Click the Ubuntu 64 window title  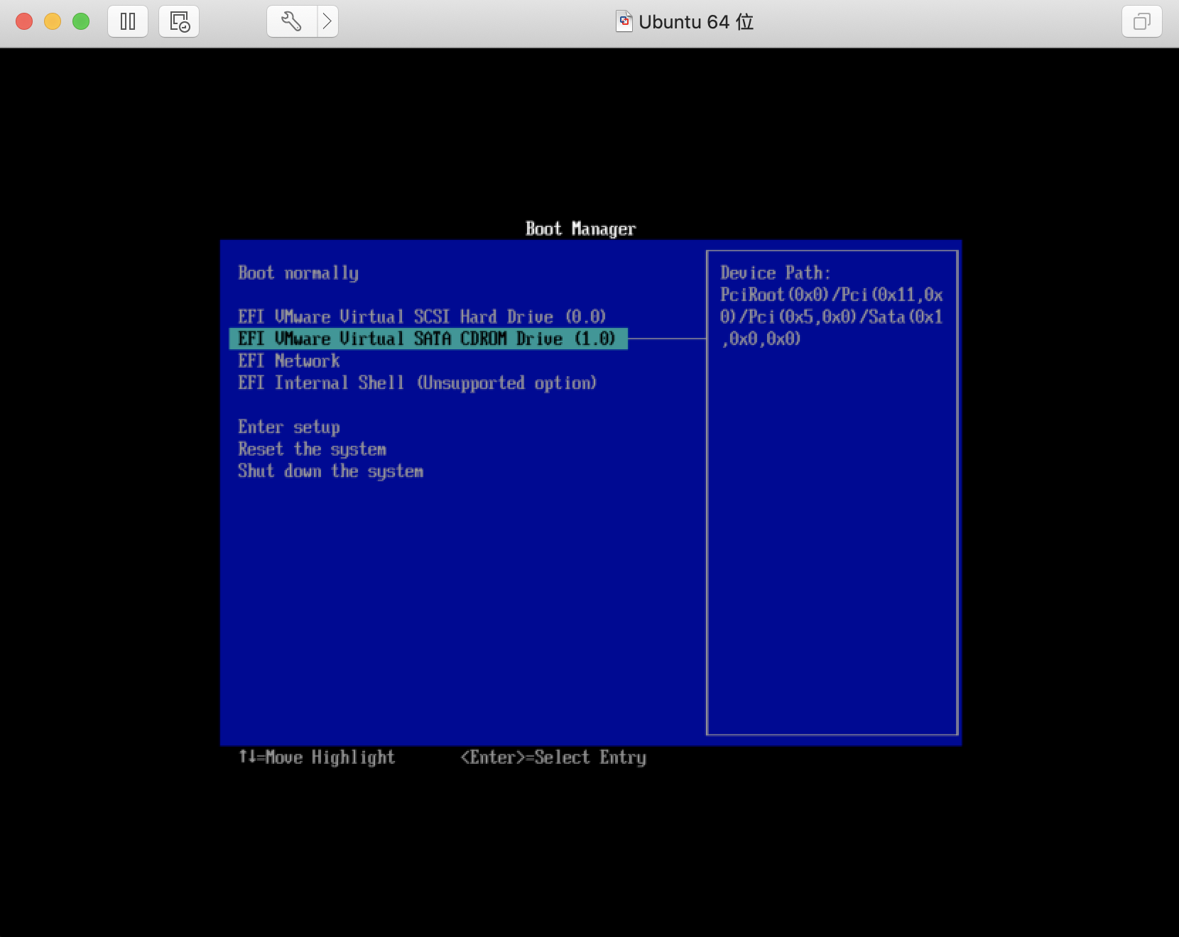(x=696, y=22)
